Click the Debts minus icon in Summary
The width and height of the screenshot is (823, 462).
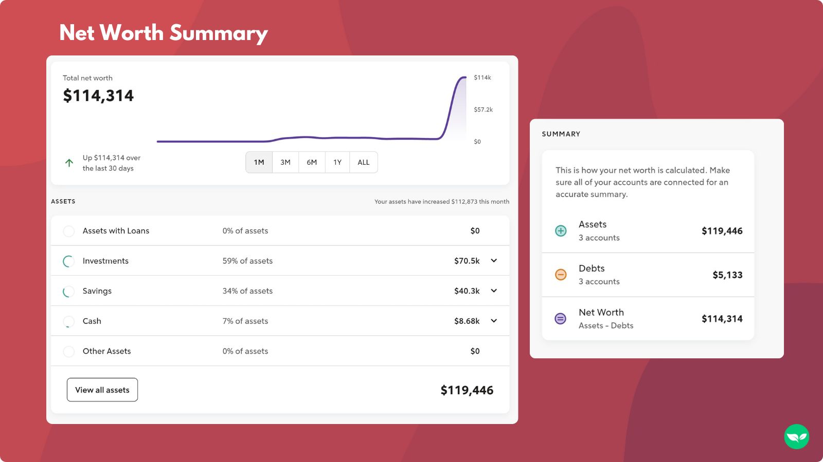560,275
